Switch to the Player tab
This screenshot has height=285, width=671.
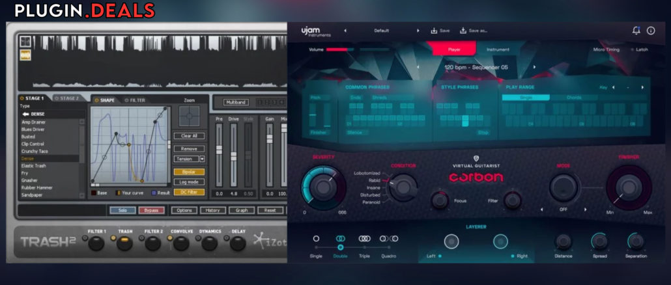(x=454, y=49)
